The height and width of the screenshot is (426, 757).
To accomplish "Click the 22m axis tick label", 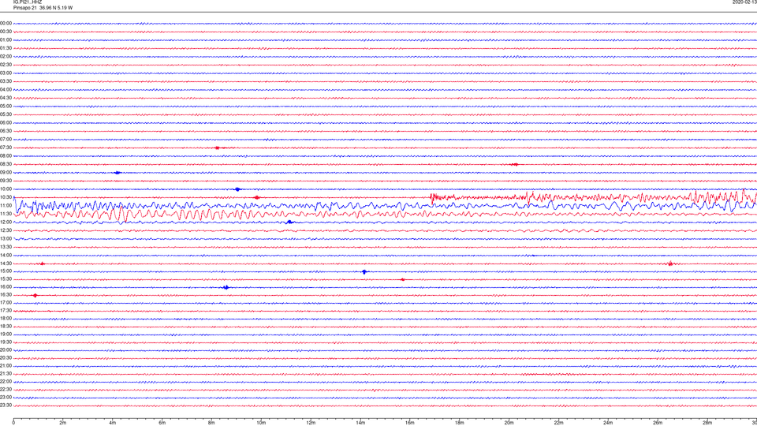I will click(558, 423).
